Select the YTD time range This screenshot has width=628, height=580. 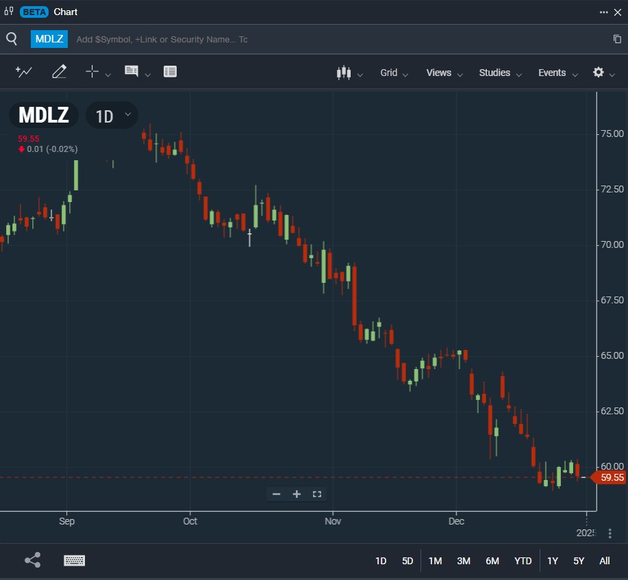click(x=523, y=561)
